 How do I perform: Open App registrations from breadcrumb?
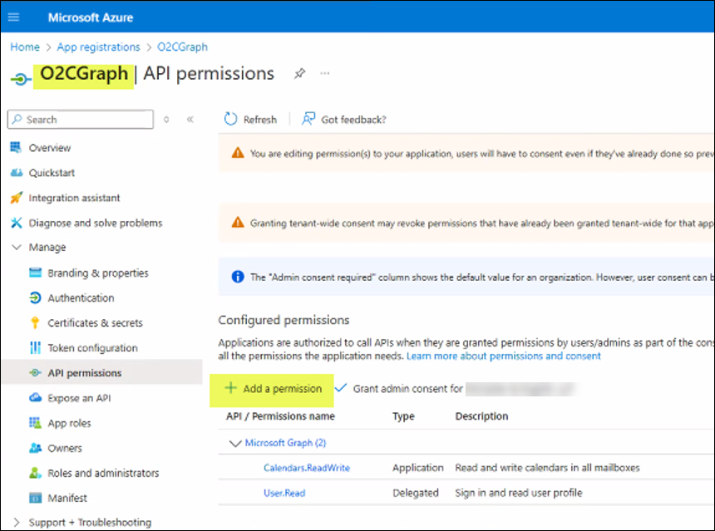98,47
